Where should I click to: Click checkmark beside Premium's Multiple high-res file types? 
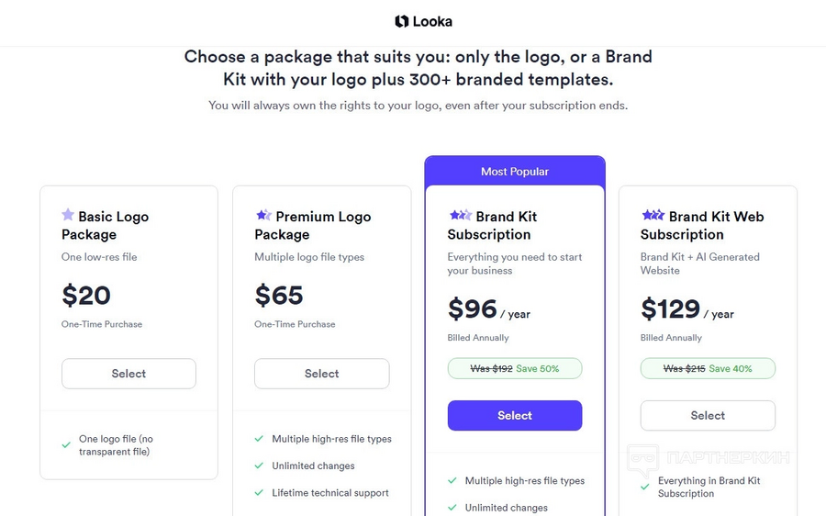259,439
